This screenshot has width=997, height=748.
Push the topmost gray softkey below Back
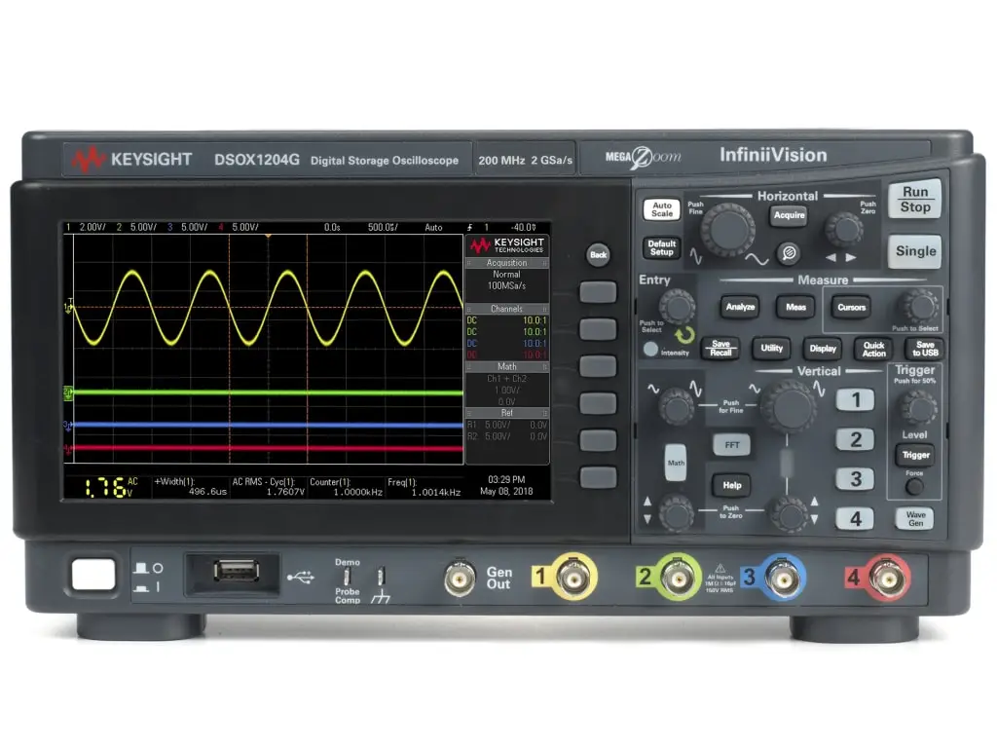[598, 292]
